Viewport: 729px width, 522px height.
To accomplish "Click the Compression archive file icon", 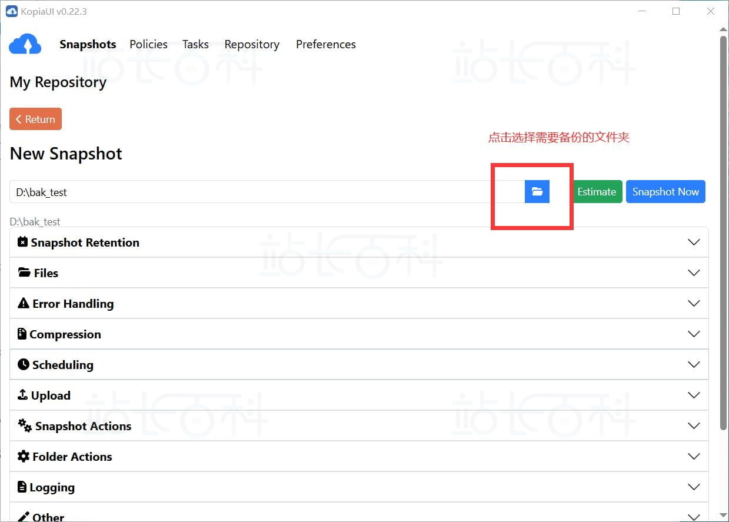I will pos(22,334).
